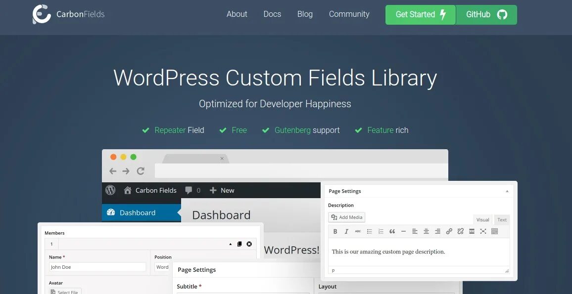The height and width of the screenshot is (294, 572).
Task: Click the Page Settings panel header
Action: 419,191
